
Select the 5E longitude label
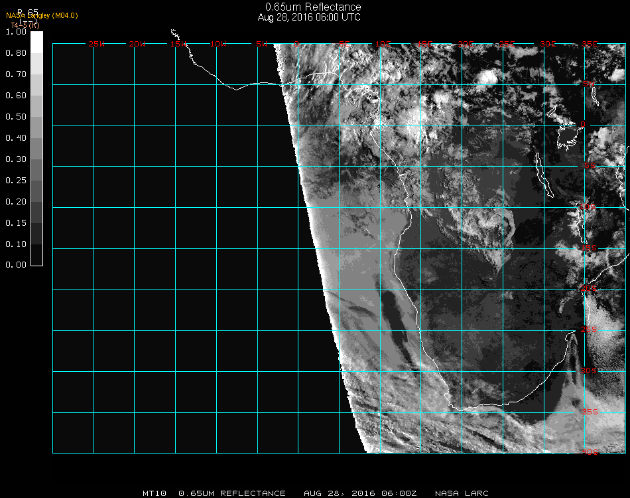pyautogui.click(x=344, y=44)
